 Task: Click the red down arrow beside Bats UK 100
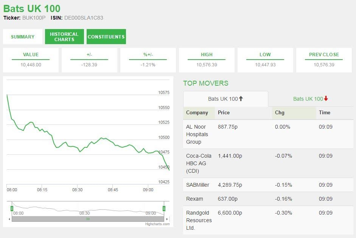click(x=326, y=99)
